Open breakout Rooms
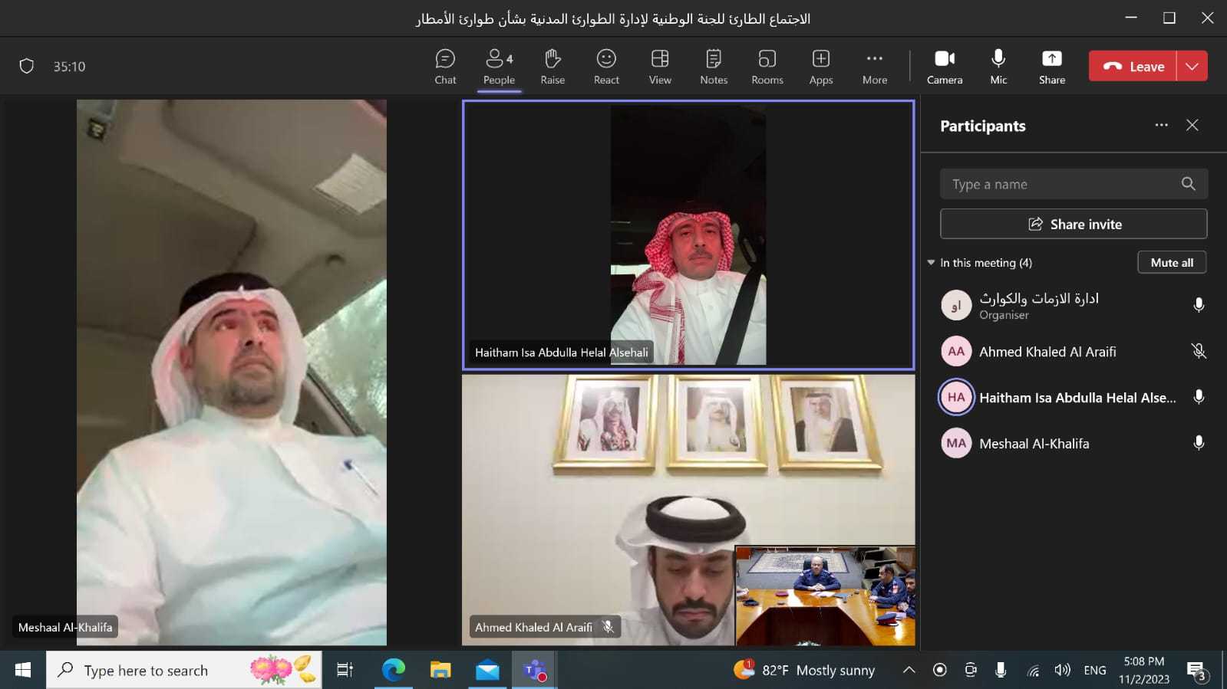Viewport: 1227px width, 689px height. pos(767,67)
